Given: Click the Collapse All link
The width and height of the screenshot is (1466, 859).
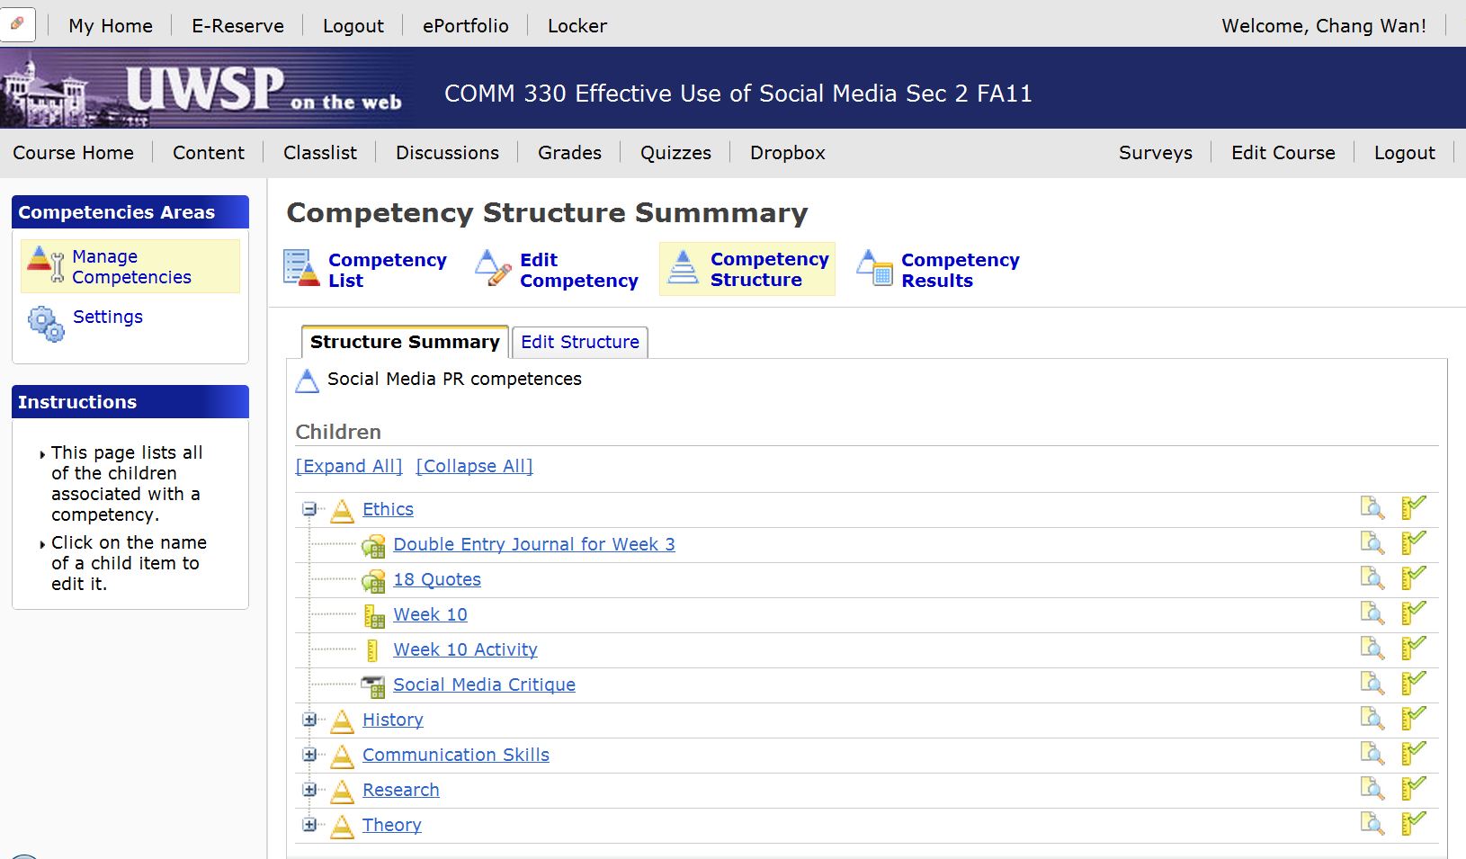Looking at the screenshot, I should [x=474, y=466].
